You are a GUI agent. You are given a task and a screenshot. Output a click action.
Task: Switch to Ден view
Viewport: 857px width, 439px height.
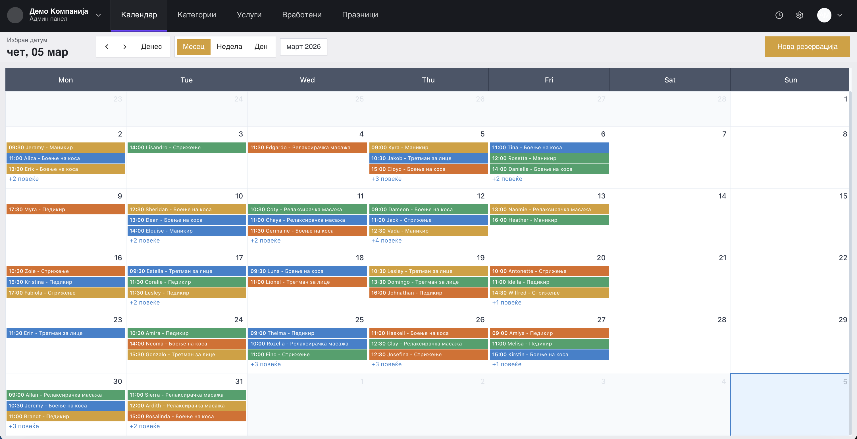click(261, 47)
